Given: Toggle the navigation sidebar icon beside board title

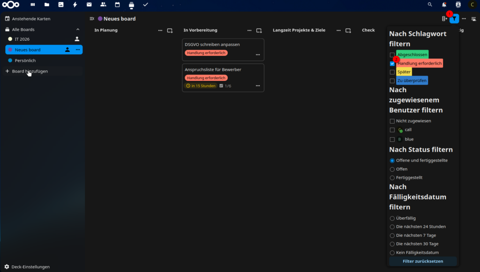Looking at the screenshot, I should pyautogui.click(x=92, y=19).
